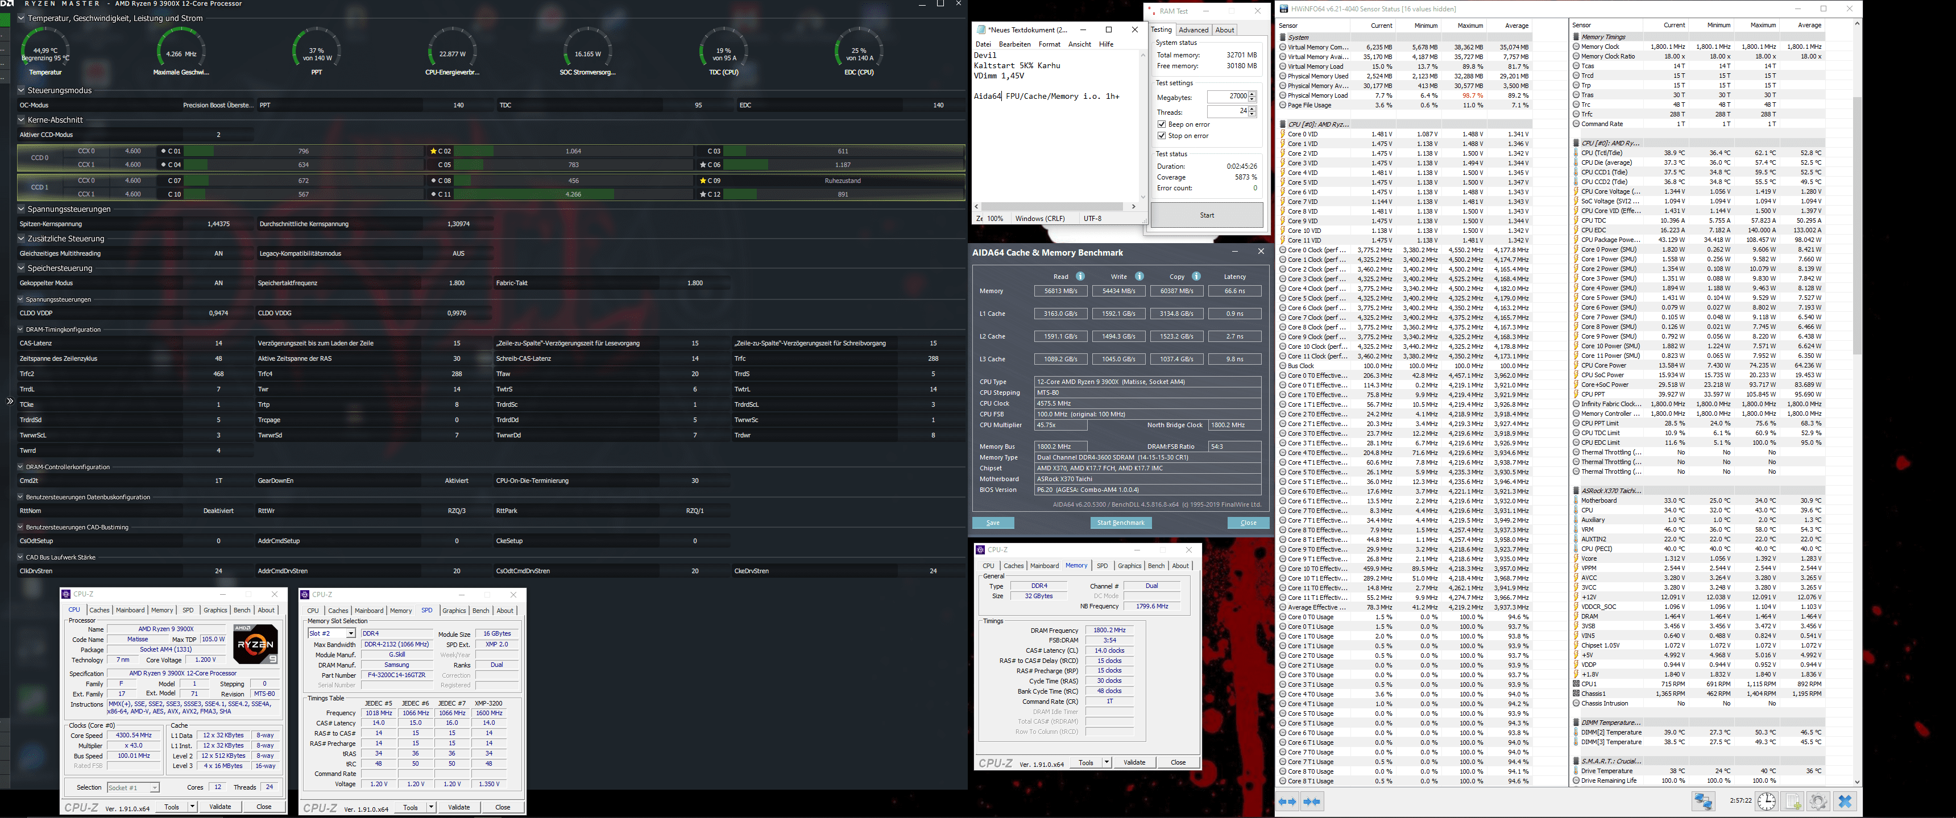The height and width of the screenshot is (818, 1956).
Task: Open Slot #2 memory slot dropdown
Action: [x=351, y=633]
